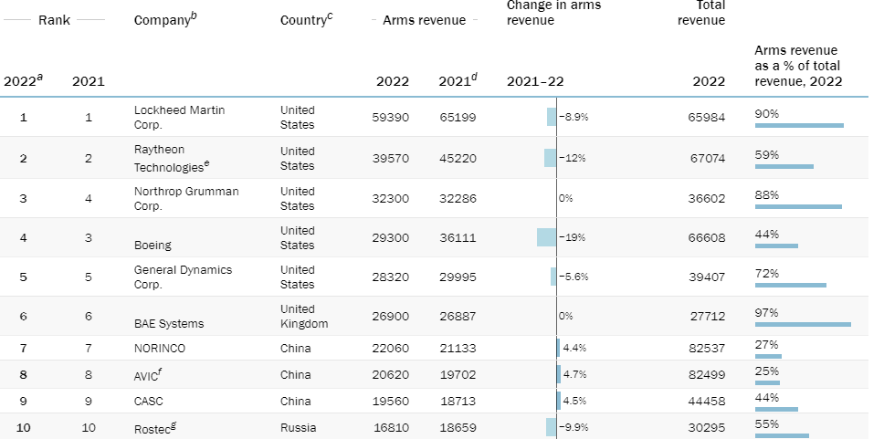
Task: Click the 88% share label
Action: (767, 195)
